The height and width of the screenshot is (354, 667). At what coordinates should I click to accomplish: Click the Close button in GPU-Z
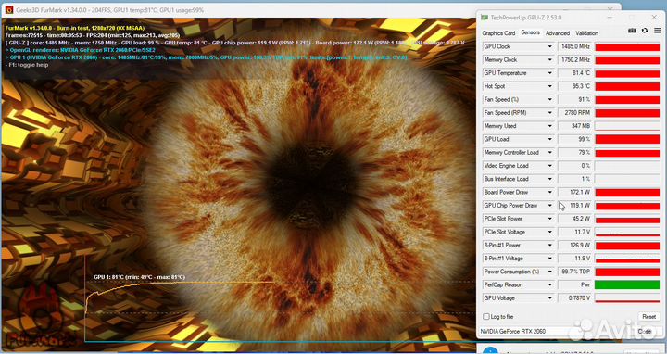(x=645, y=331)
